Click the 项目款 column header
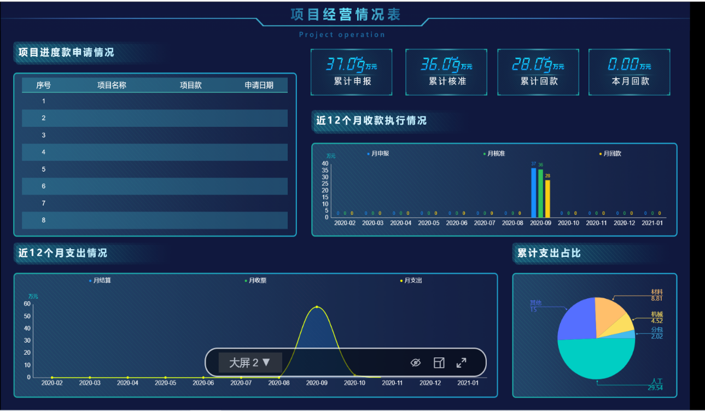705x411 pixels. click(191, 85)
